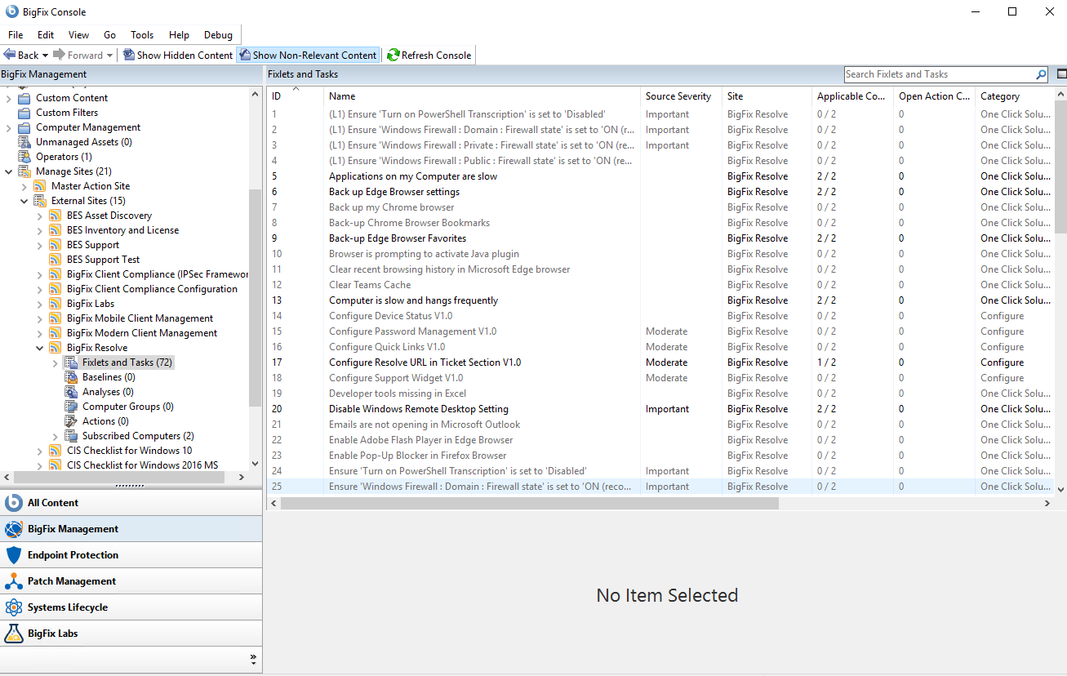Click the CIS Checklist for Windows 10 icon
Image resolution: width=1067 pixels, height=676 pixels.
tap(56, 451)
